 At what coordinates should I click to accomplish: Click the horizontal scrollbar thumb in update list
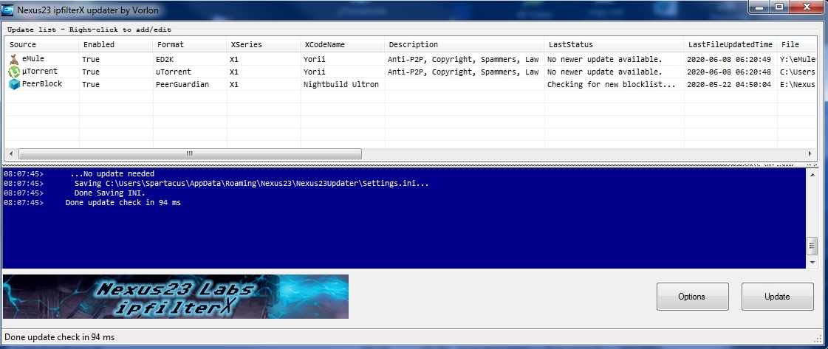click(190, 153)
